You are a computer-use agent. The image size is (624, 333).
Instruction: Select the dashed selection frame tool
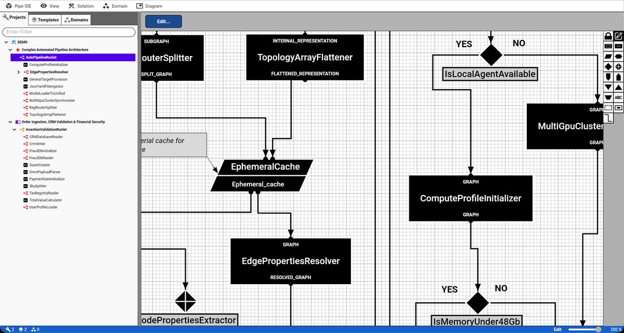point(608,108)
